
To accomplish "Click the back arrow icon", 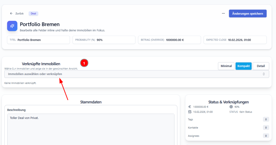I will [11, 14].
